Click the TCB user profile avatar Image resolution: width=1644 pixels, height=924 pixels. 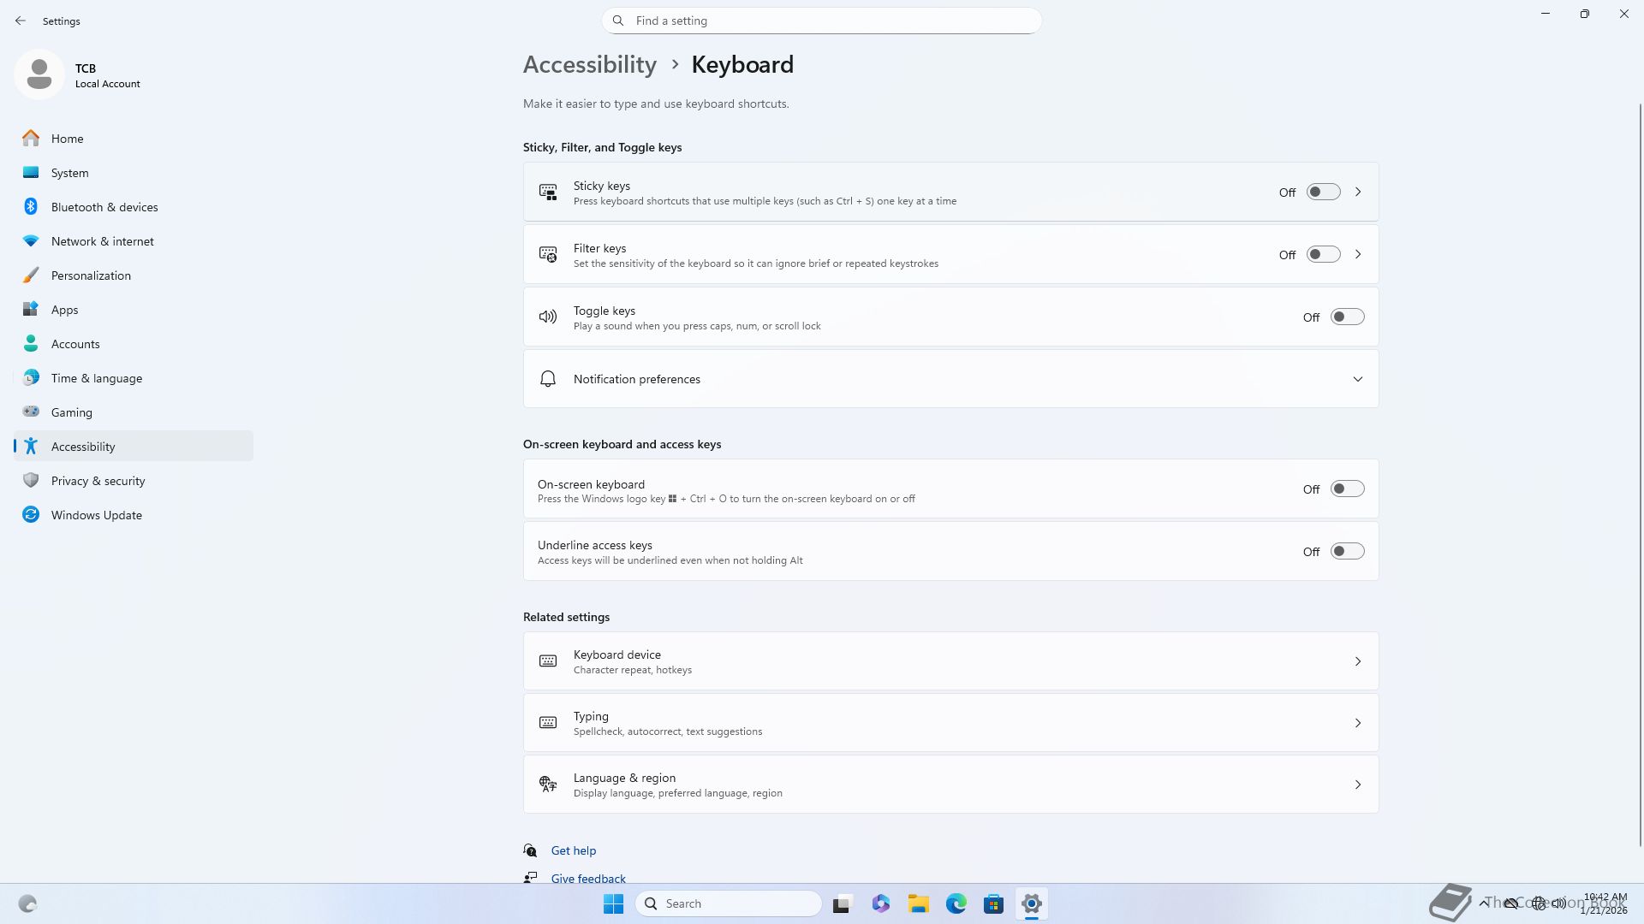point(39,74)
